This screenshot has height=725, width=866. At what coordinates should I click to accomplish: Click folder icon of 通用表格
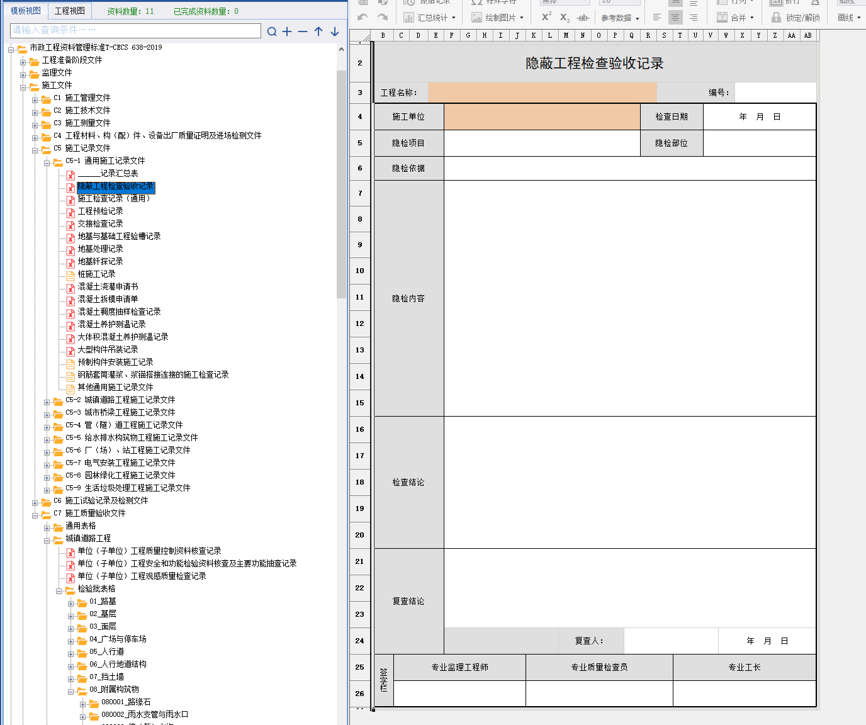[58, 527]
